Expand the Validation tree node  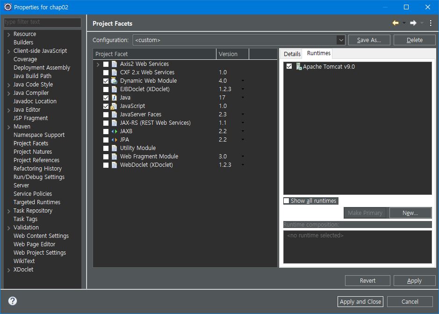pos(9,228)
